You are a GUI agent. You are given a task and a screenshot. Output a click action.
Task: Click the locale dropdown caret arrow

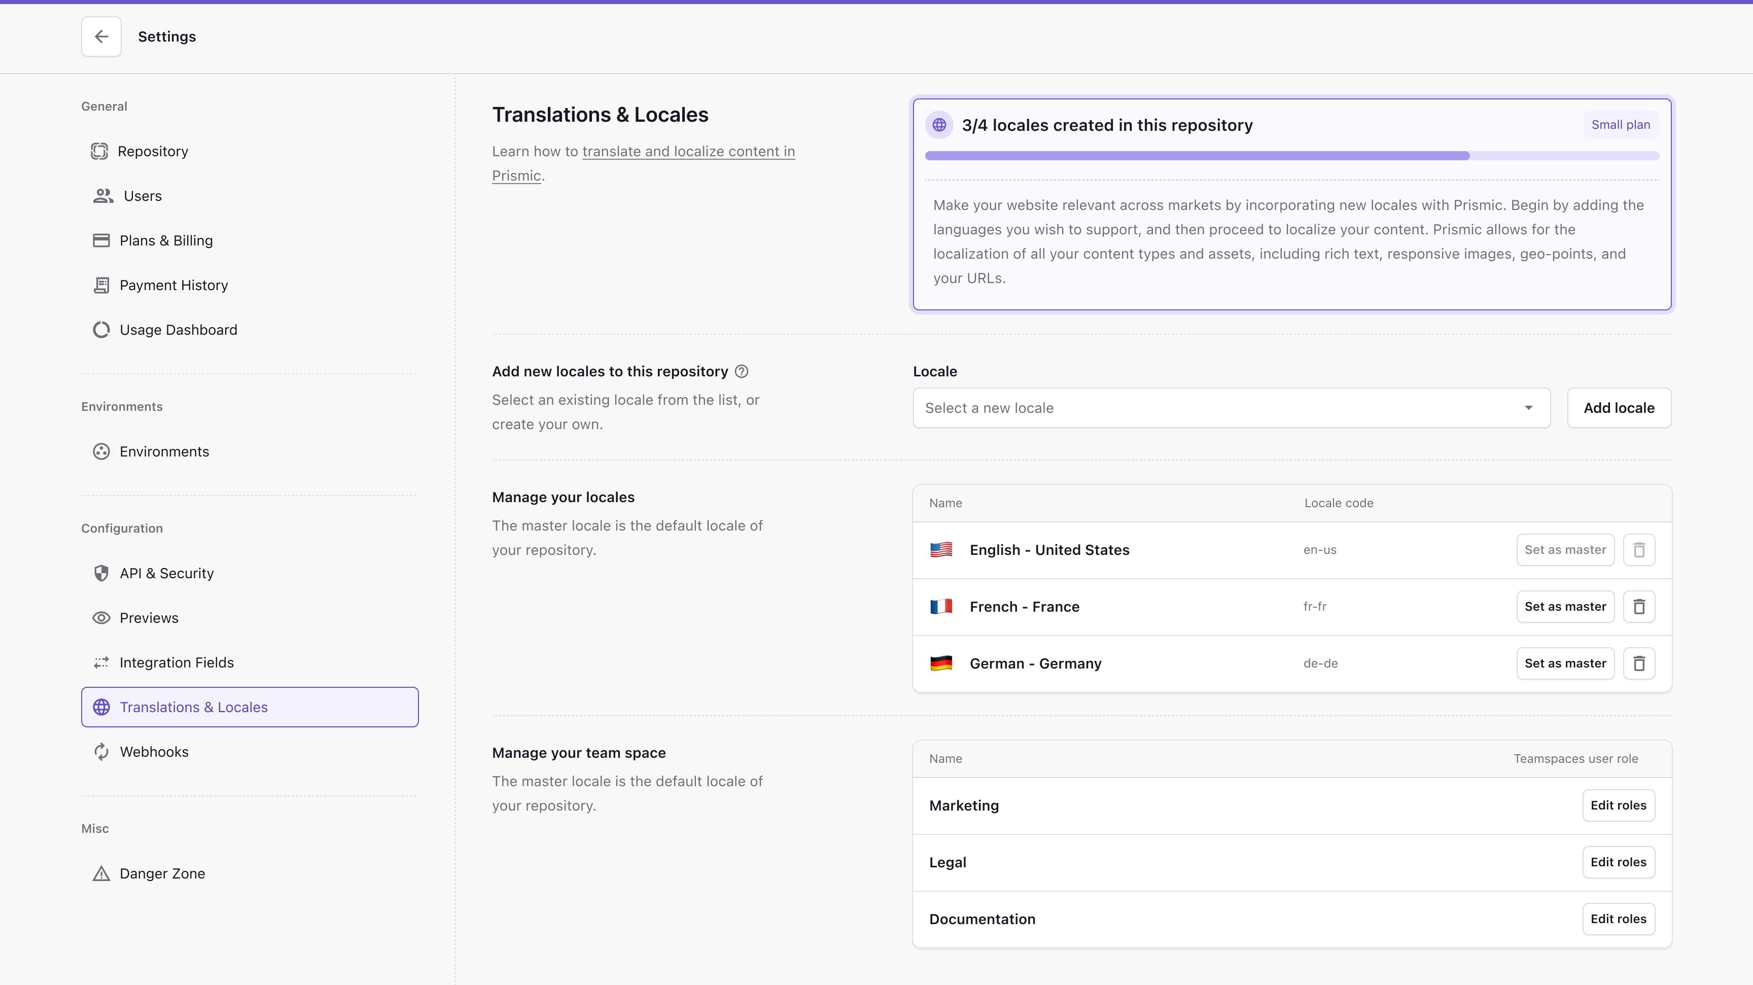click(x=1528, y=408)
